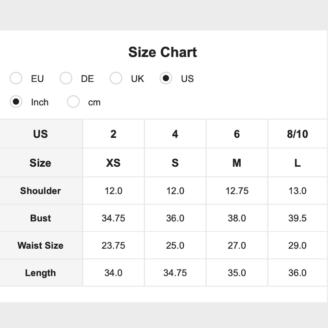Select the M size cell
This screenshot has height=328, width=328.
[237, 163]
